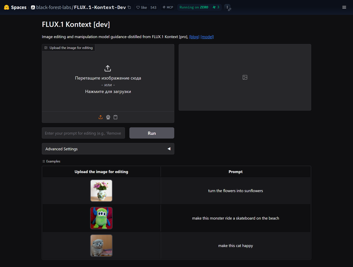353x267 pixels.
Task: Open black-forest-labs organization link
Action: point(54,7)
